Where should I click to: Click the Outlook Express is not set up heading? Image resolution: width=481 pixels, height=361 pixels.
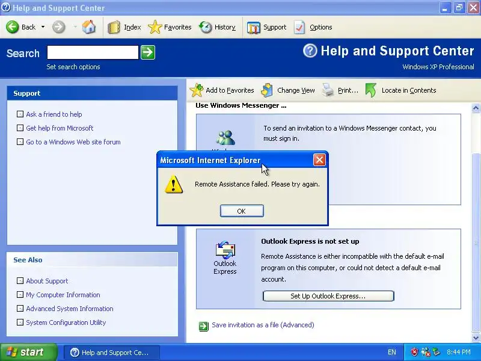tap(310, 242)
